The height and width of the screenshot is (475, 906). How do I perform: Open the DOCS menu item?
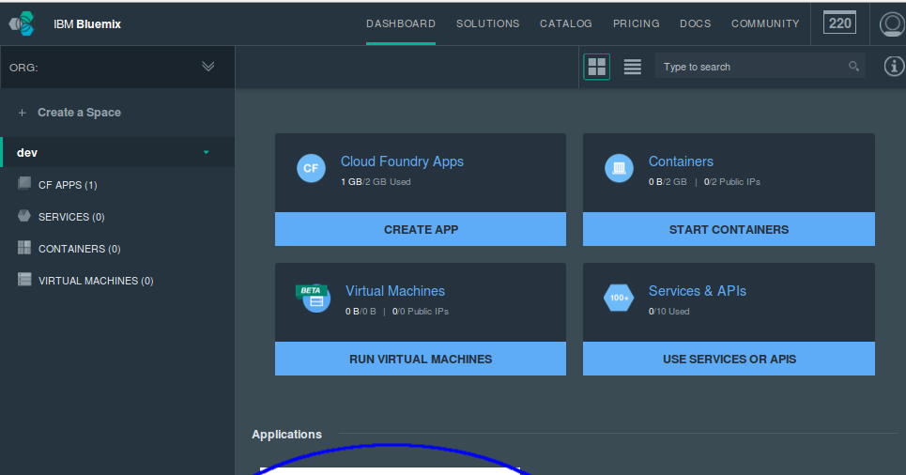tap(695, 23)
